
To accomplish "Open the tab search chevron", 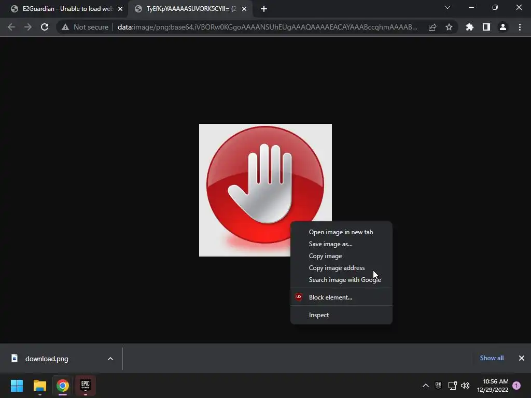I will [448, 7].
